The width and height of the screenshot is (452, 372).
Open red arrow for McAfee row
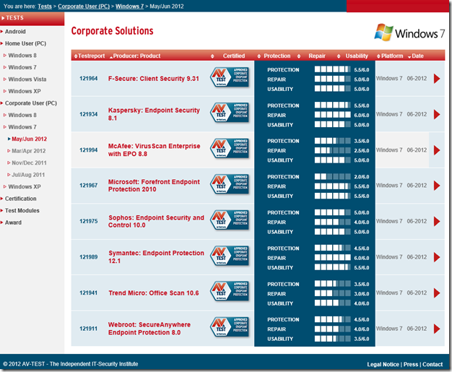(437, 150)
